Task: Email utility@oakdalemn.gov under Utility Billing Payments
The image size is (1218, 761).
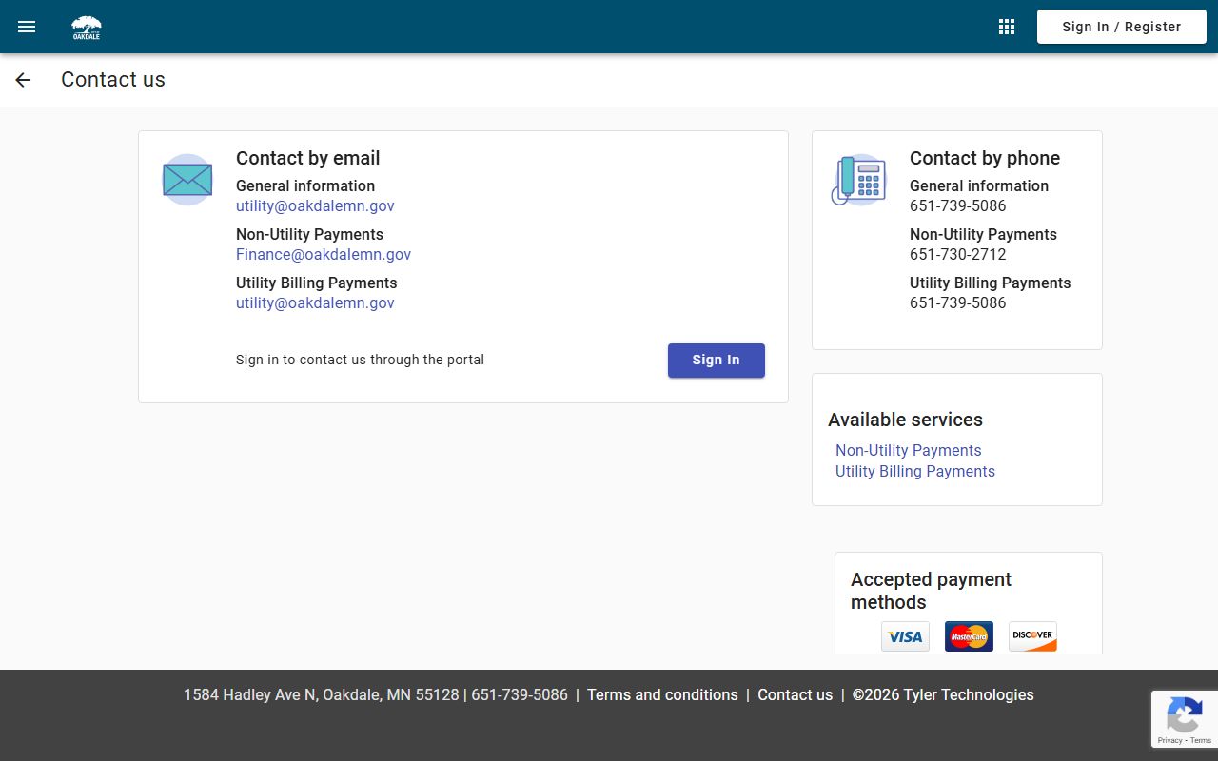Action: click(315, 302)
